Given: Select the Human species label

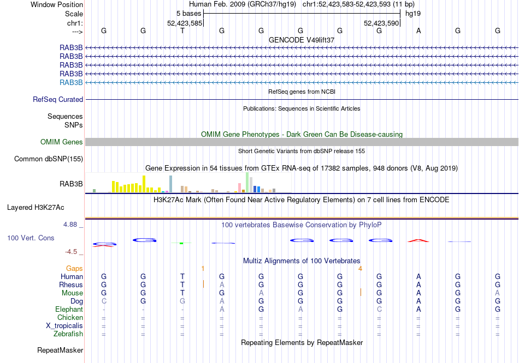Looking at the screenshot, I should pyautogui.click(x=72, y=276).
